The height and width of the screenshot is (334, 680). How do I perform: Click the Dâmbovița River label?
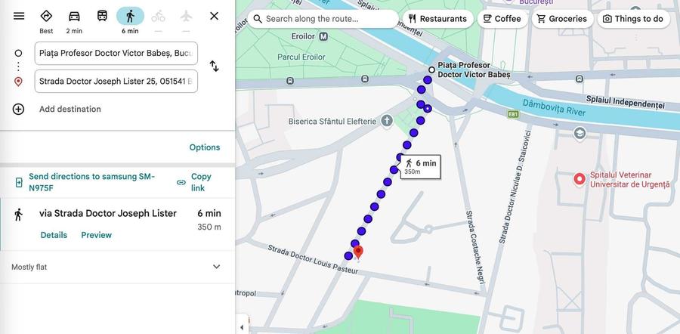[x=554, y=107]
